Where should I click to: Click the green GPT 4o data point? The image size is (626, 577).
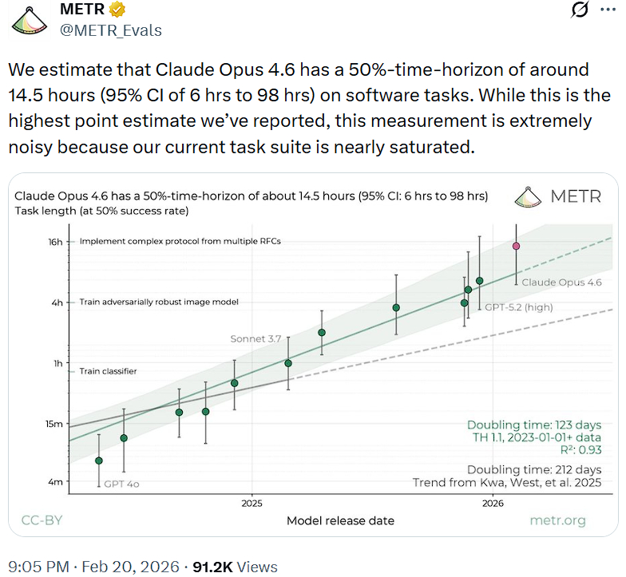click(99, 460)
